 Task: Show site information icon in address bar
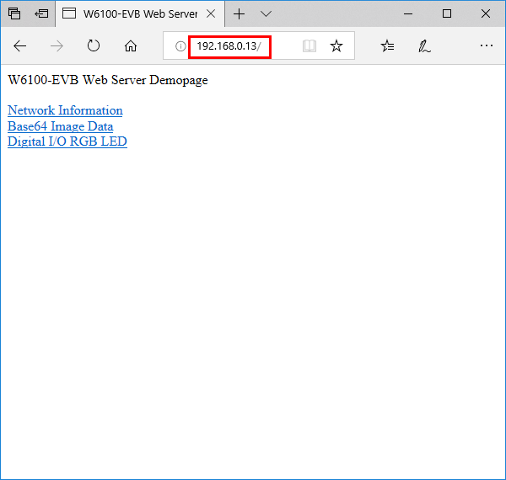[x=180, y=46]
